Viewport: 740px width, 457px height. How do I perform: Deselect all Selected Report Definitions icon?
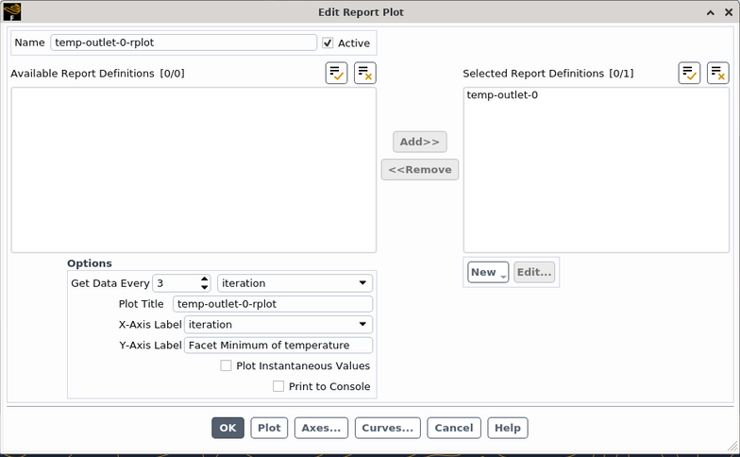[717, 74]
